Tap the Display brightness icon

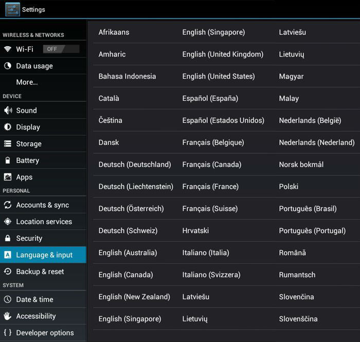[8, 127]
